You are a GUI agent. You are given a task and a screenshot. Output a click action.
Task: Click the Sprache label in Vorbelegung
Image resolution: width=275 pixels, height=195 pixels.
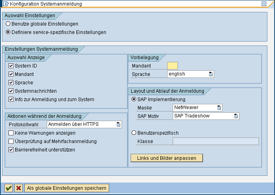[x=141, y=74]
